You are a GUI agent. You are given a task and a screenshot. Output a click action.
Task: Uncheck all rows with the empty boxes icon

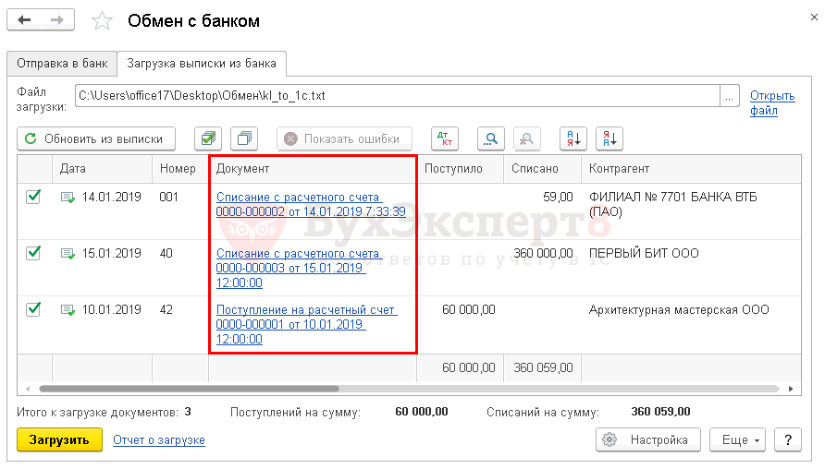tap(244, 138)
